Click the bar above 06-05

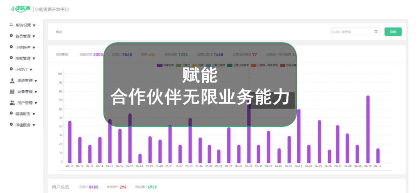tap(319, 141)
